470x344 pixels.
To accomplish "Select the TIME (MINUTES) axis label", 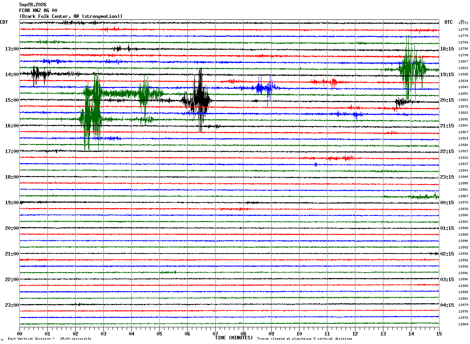I will click(234, 338).
